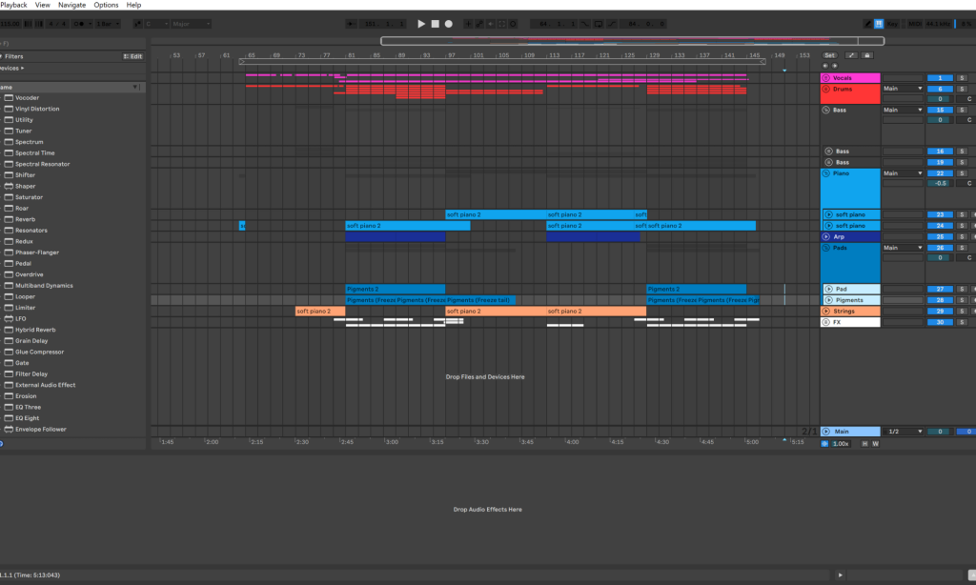
Task: Click the Vocoder device icon
Action: pos(9,98)
